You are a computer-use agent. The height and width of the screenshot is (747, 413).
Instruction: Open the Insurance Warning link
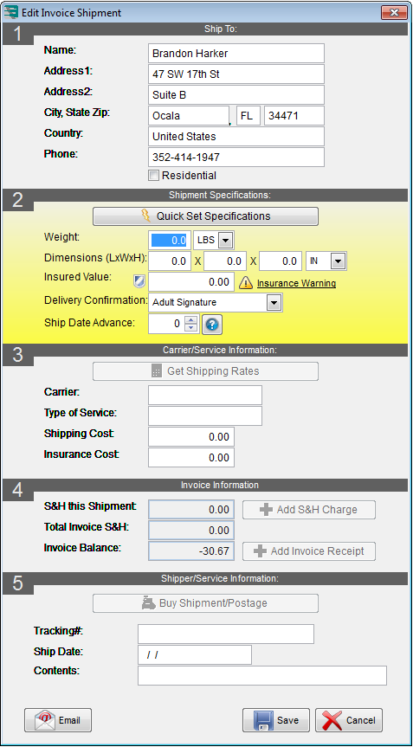point(296,283)
